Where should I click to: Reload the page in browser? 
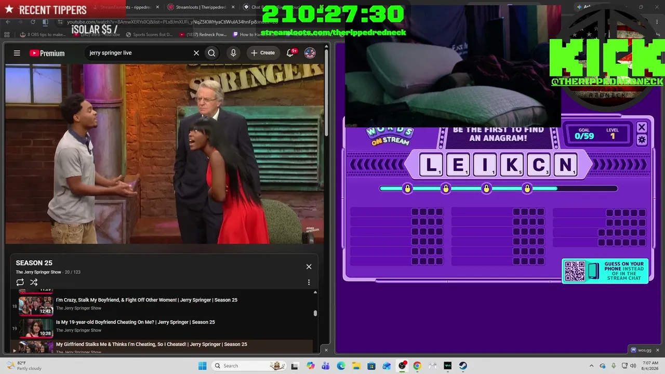[33, 22]
